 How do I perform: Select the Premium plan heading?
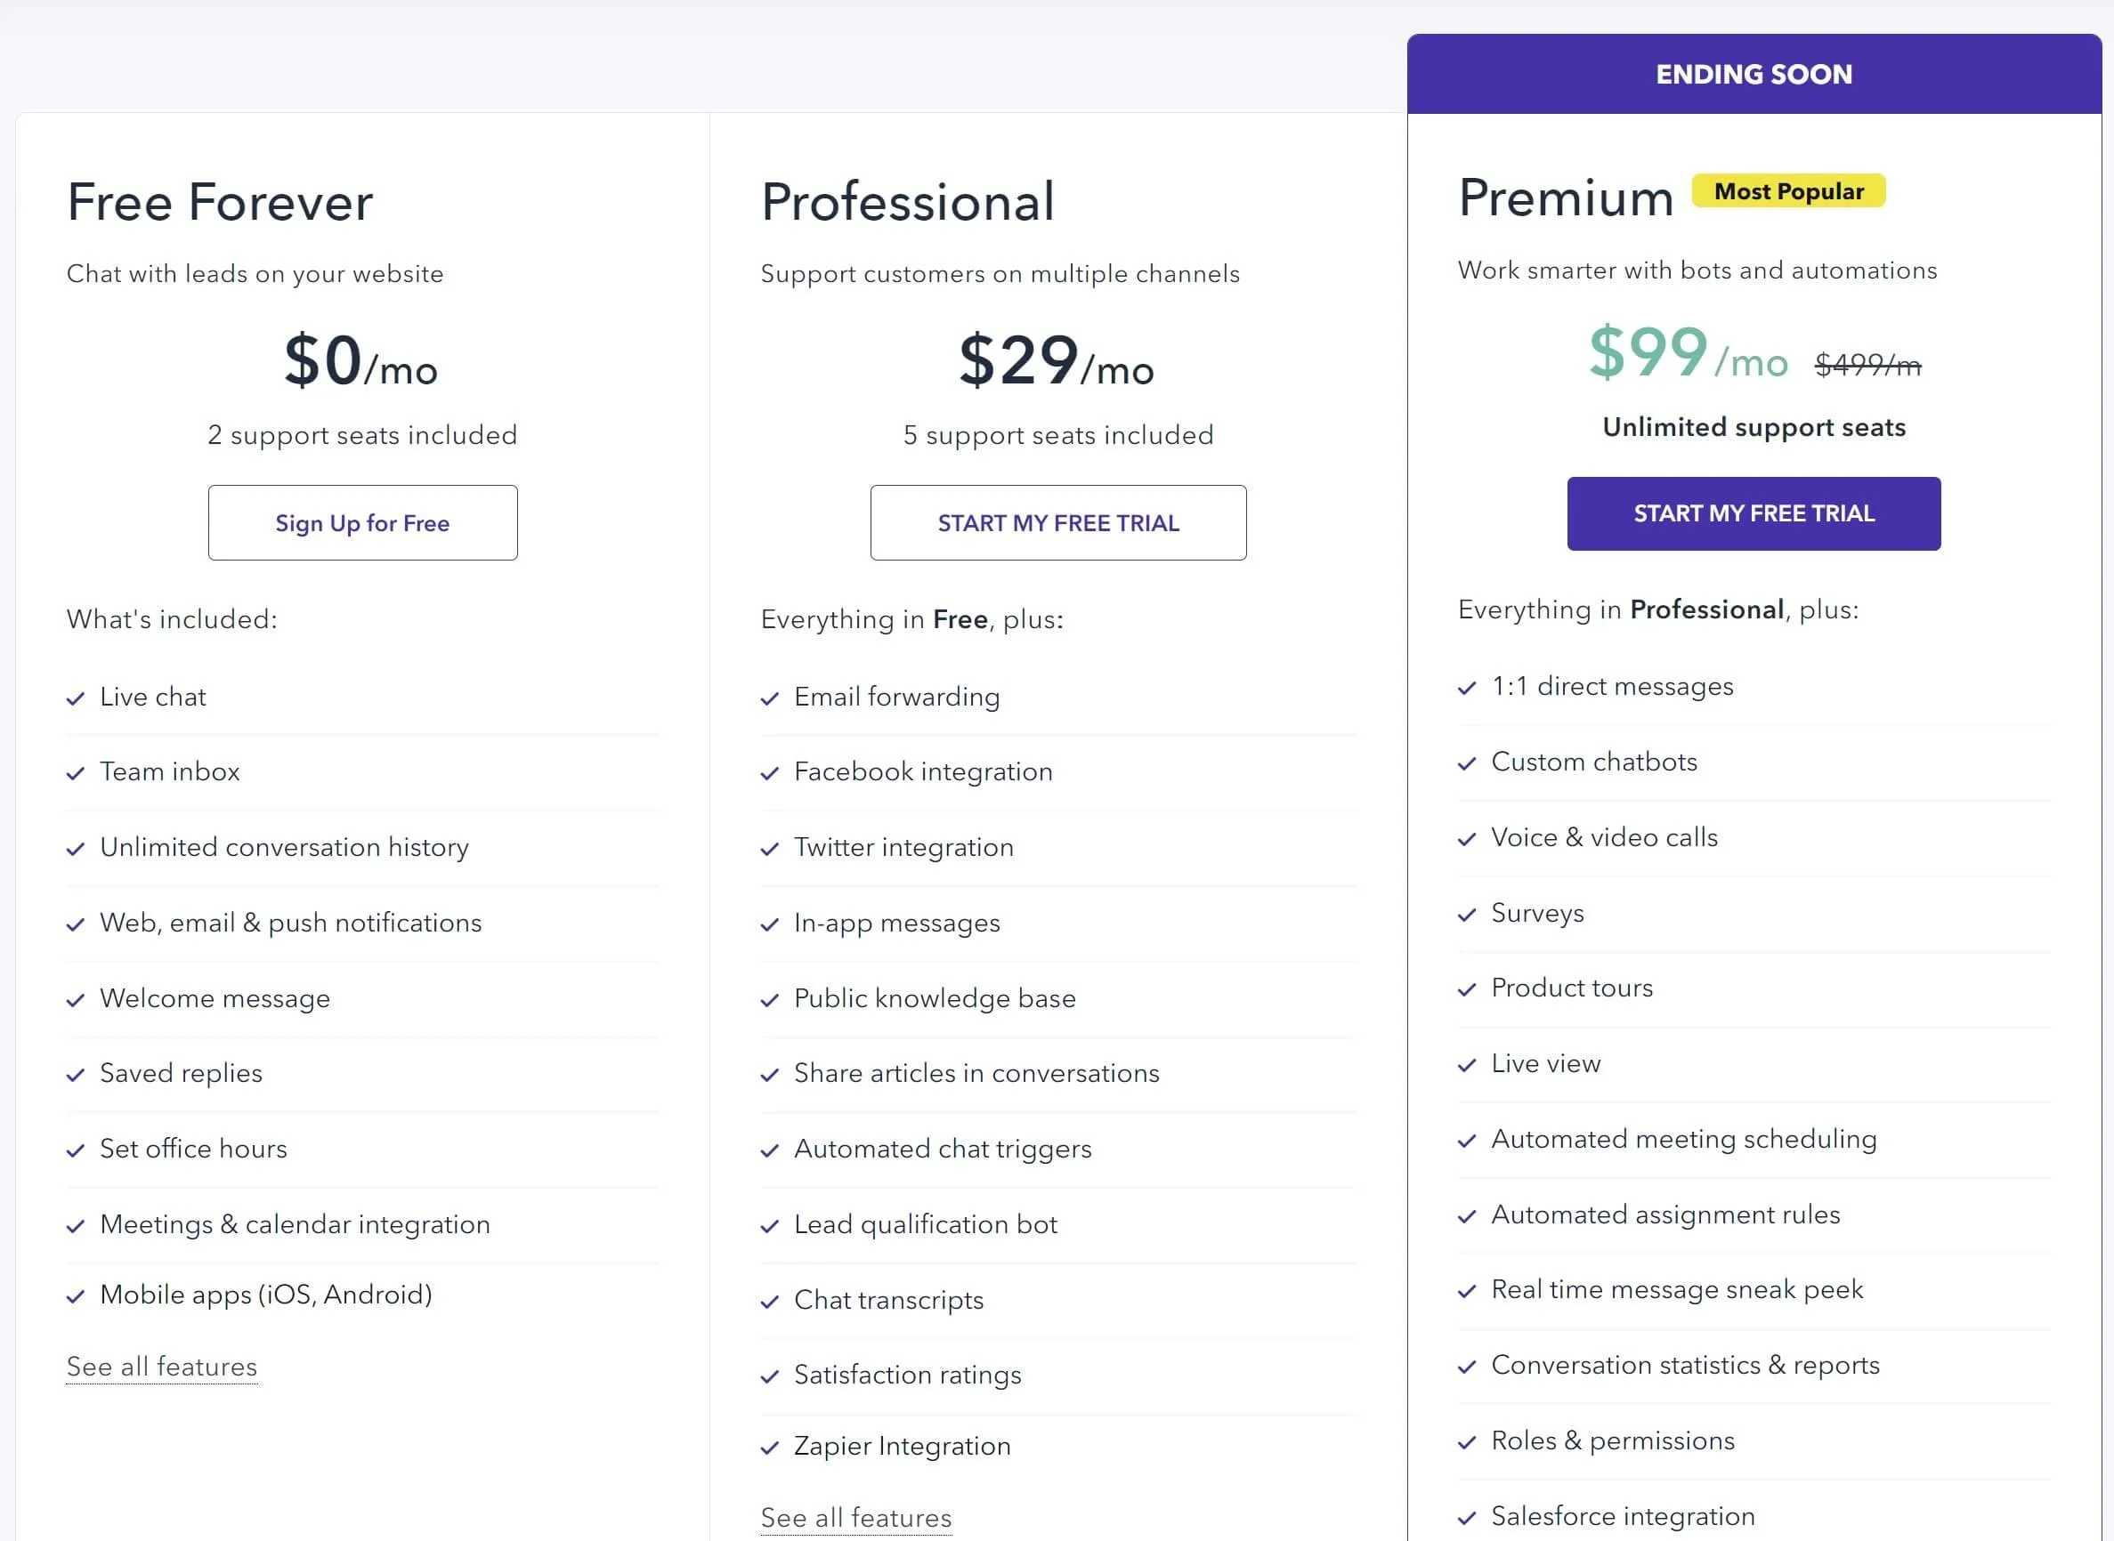click(1566, 198)
